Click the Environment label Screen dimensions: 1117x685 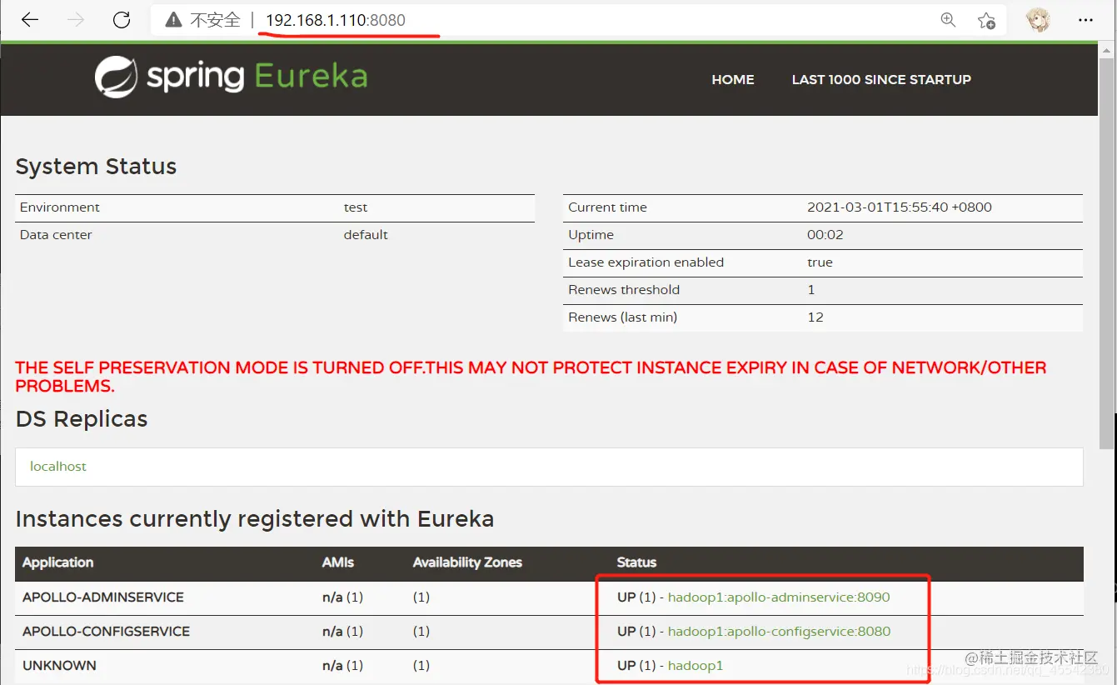click(x=60, y=207)
